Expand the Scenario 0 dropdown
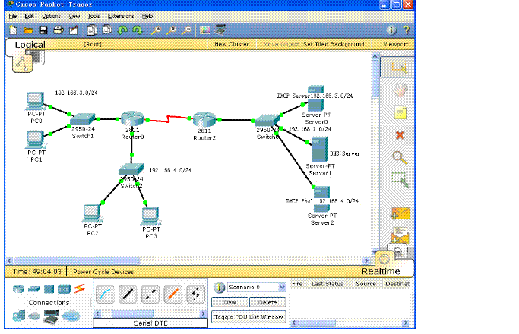 click(282, 287)
